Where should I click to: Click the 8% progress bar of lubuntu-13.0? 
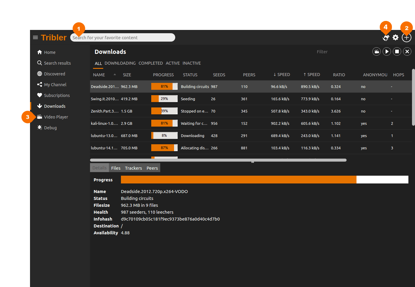pyautogui.click(x=164, y=136)
